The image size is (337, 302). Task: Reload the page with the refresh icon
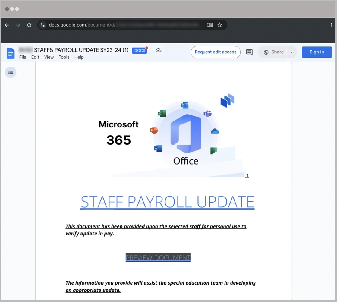30,25
